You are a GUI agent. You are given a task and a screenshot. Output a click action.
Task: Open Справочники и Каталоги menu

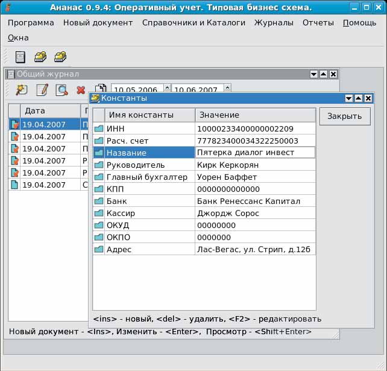coord(193,23)
